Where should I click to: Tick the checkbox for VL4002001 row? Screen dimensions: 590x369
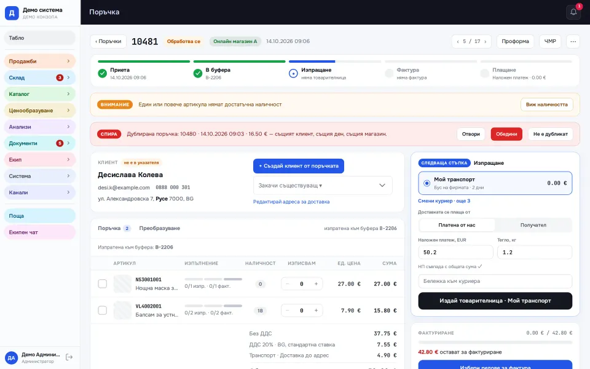click(103, 311)
